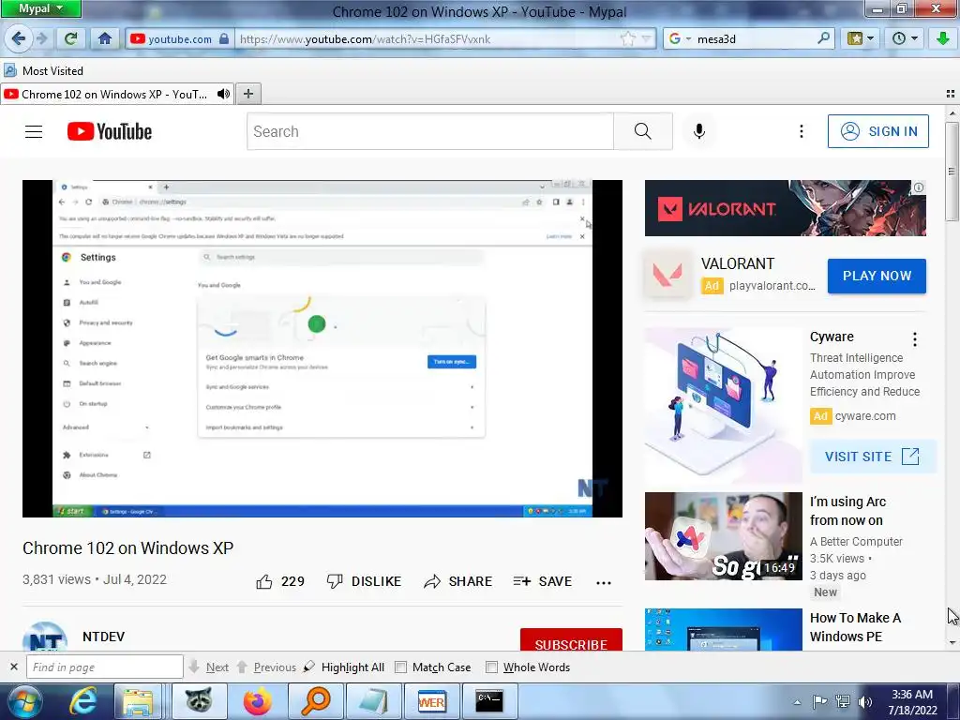The image size is (960, 720).
Task: Launch Internet Explorer from taskbar
Action: coord(82,701)
